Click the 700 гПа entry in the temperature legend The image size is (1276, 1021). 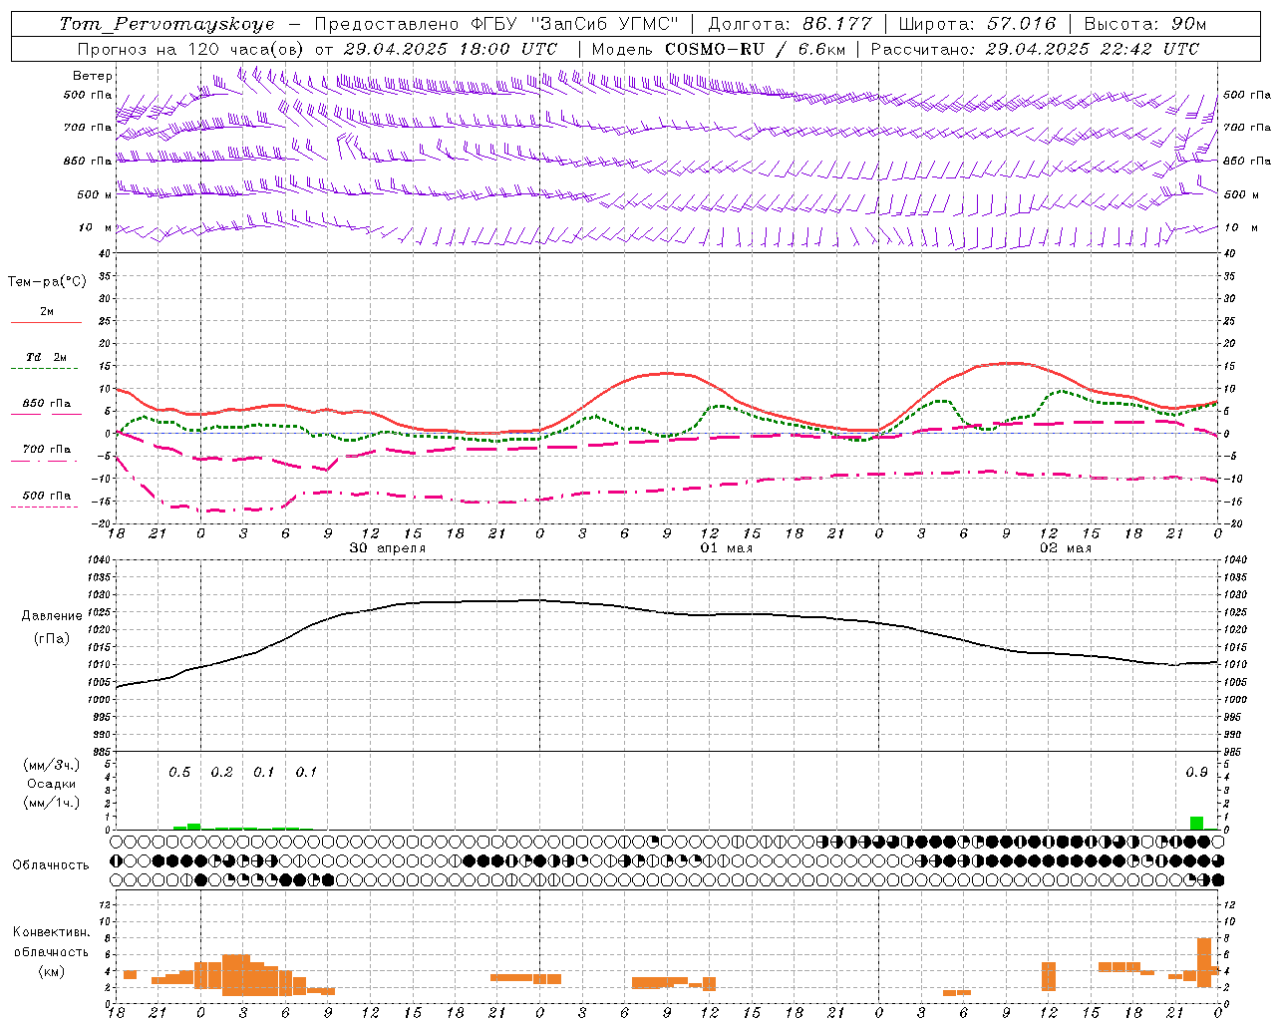point(47,450)
